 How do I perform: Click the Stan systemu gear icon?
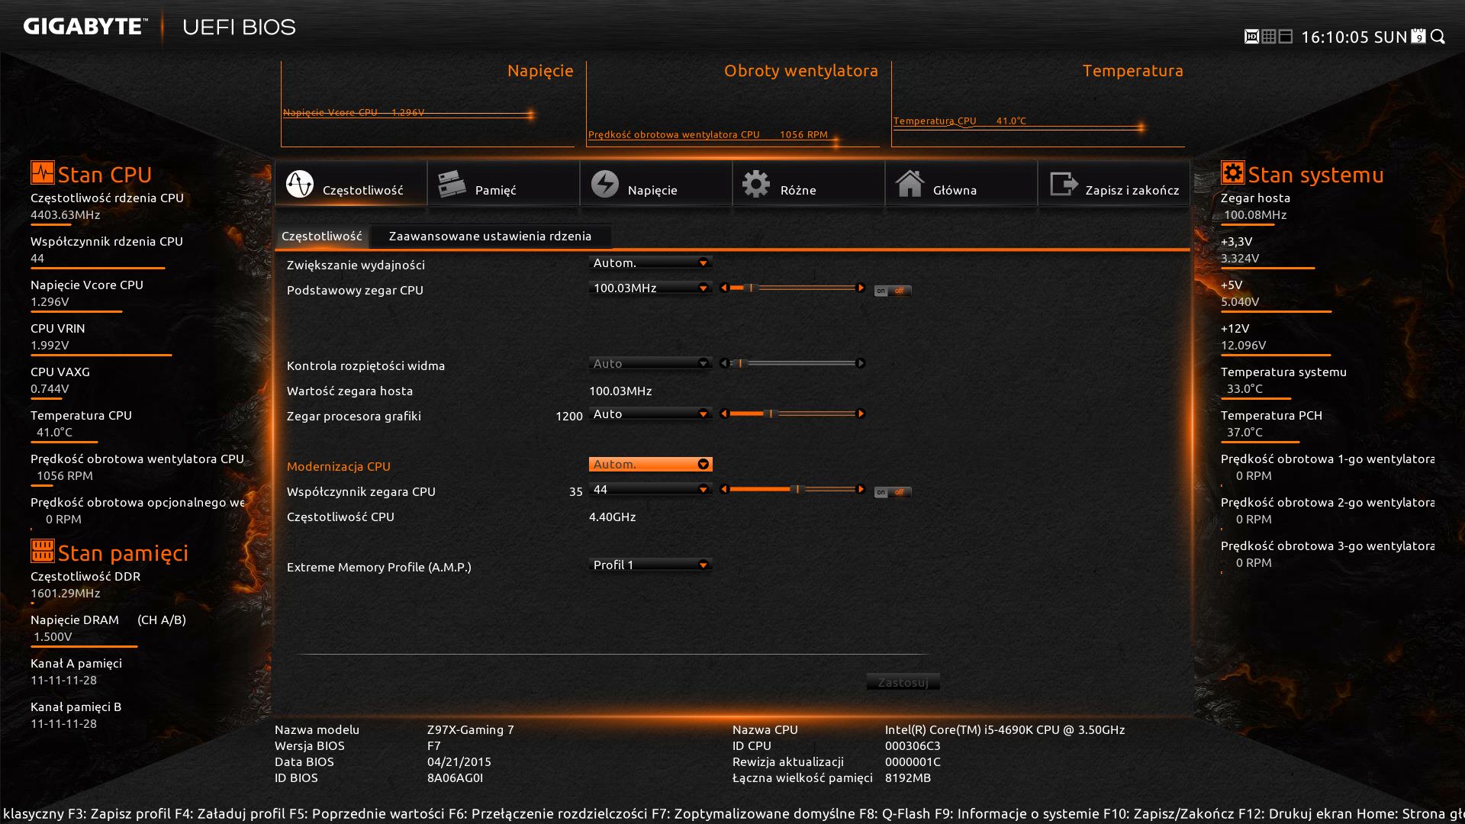1232,173
